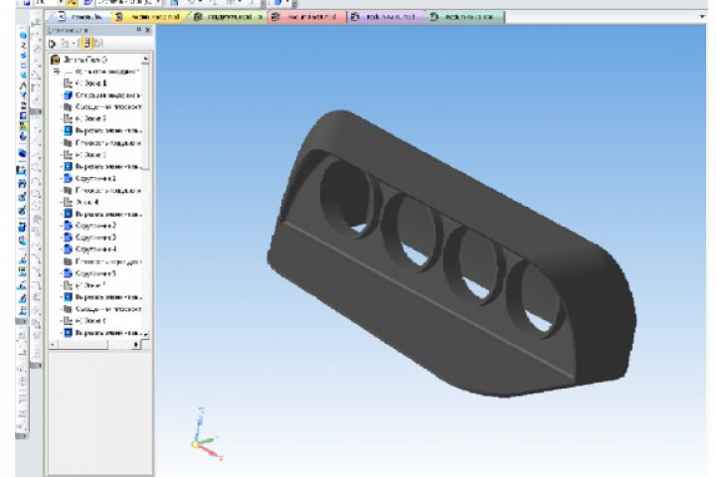The width and height of the screenshot is (716, 477).
Task: Switch to the teal document tab
Action: [464, 17]
